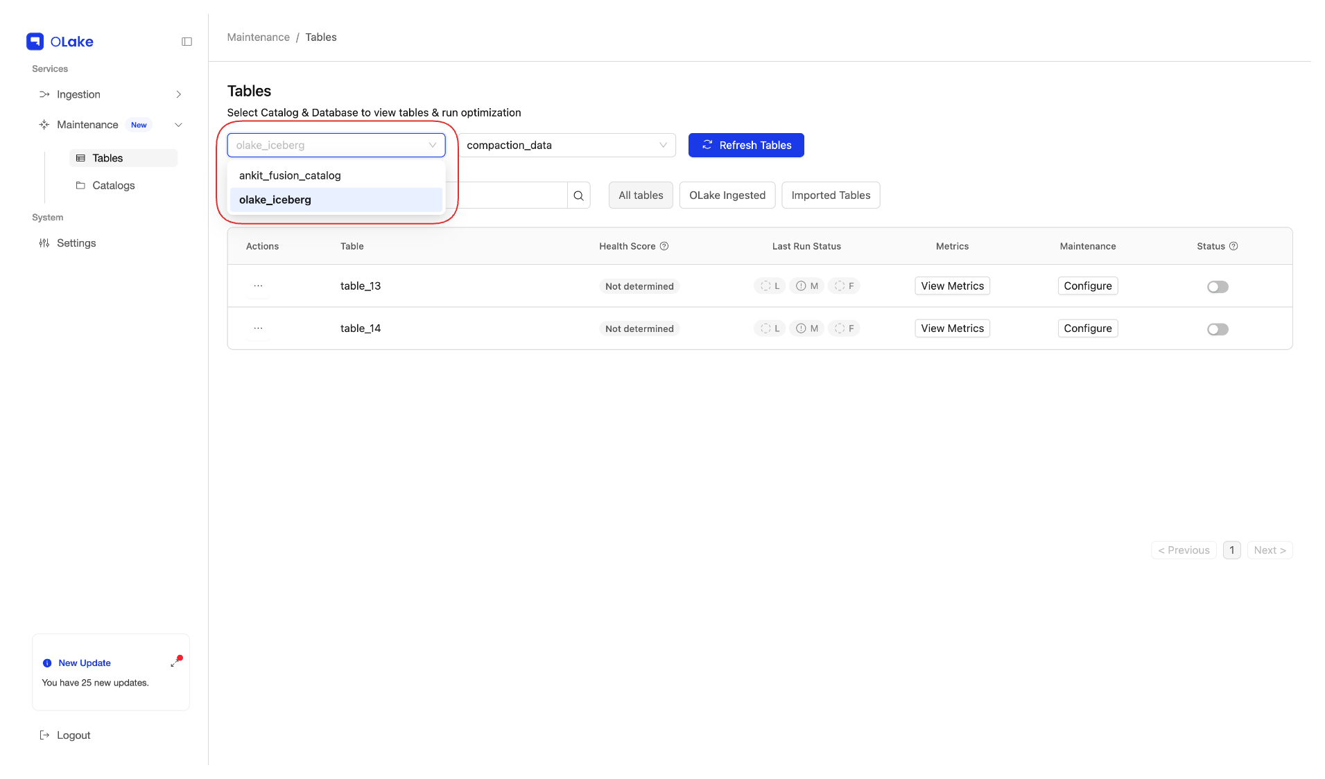Open the Health Score help icon
The width and height of the screenshot is (1325, 779).
point(664,246)
